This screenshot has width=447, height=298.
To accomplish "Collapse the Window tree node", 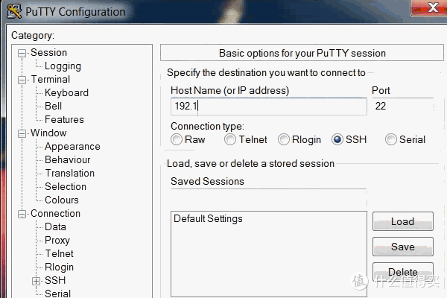I will click(22, 133).
